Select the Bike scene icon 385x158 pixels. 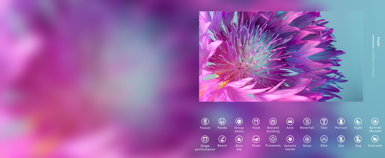click(x=324, y=139)
